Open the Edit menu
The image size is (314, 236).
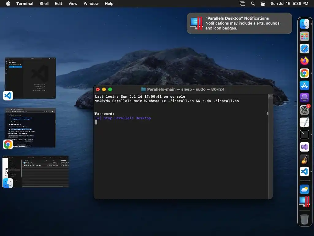click(59, 4)
